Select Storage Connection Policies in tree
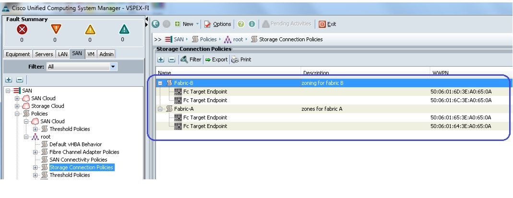Screen dimensions: 513x198 point(81,167)
